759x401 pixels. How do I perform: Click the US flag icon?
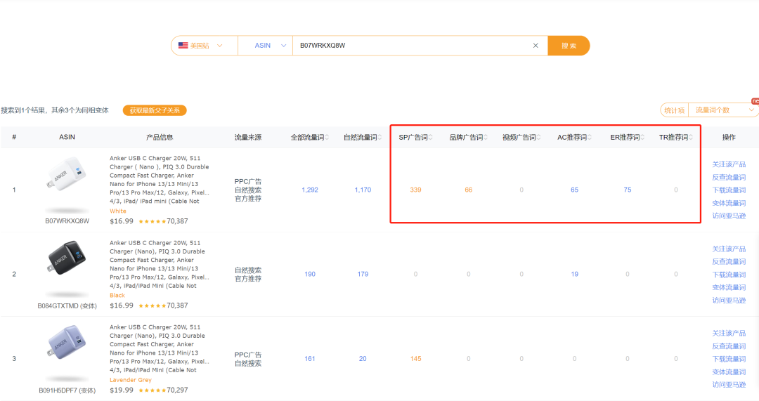[183, 46]
